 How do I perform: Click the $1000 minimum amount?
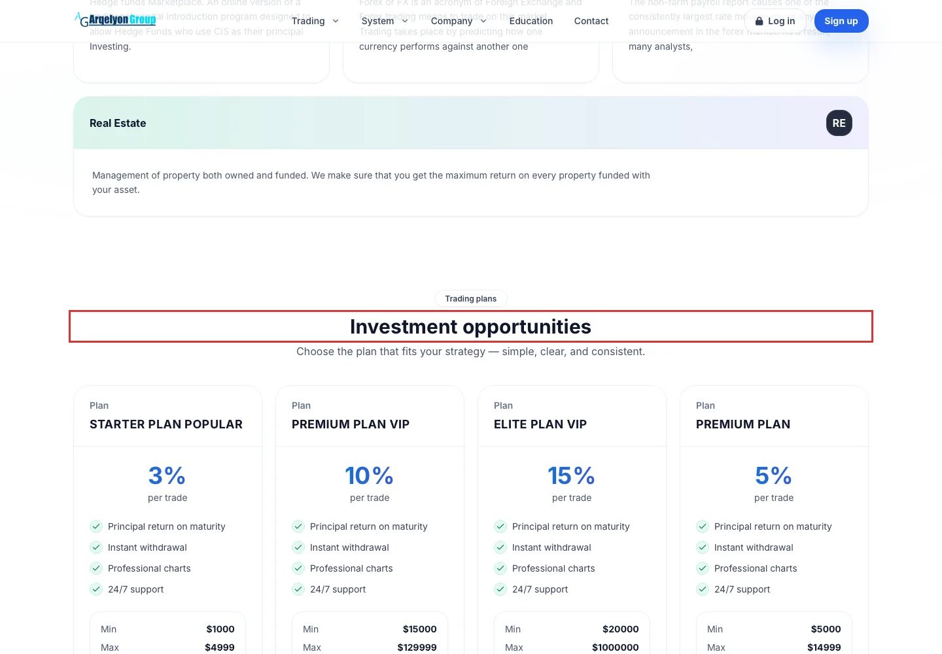220,629
